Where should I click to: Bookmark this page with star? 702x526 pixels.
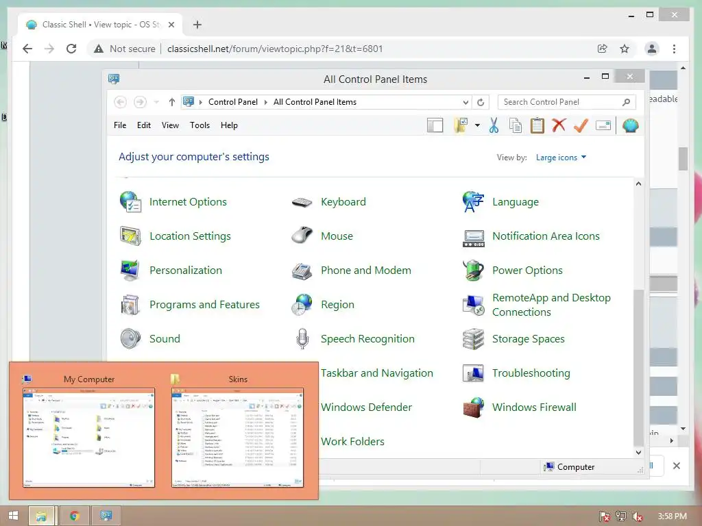[624, 49]
